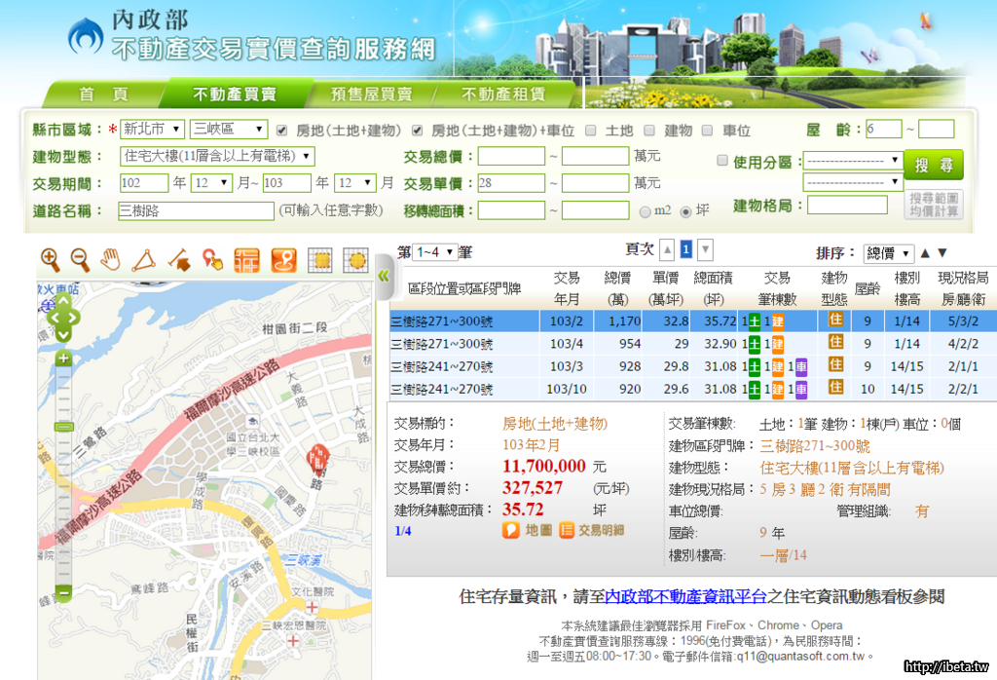The width and height of the screenshot is (997, 680).
Task: Open the 建物型態 building type dropdown
Action: click(217, 156)
